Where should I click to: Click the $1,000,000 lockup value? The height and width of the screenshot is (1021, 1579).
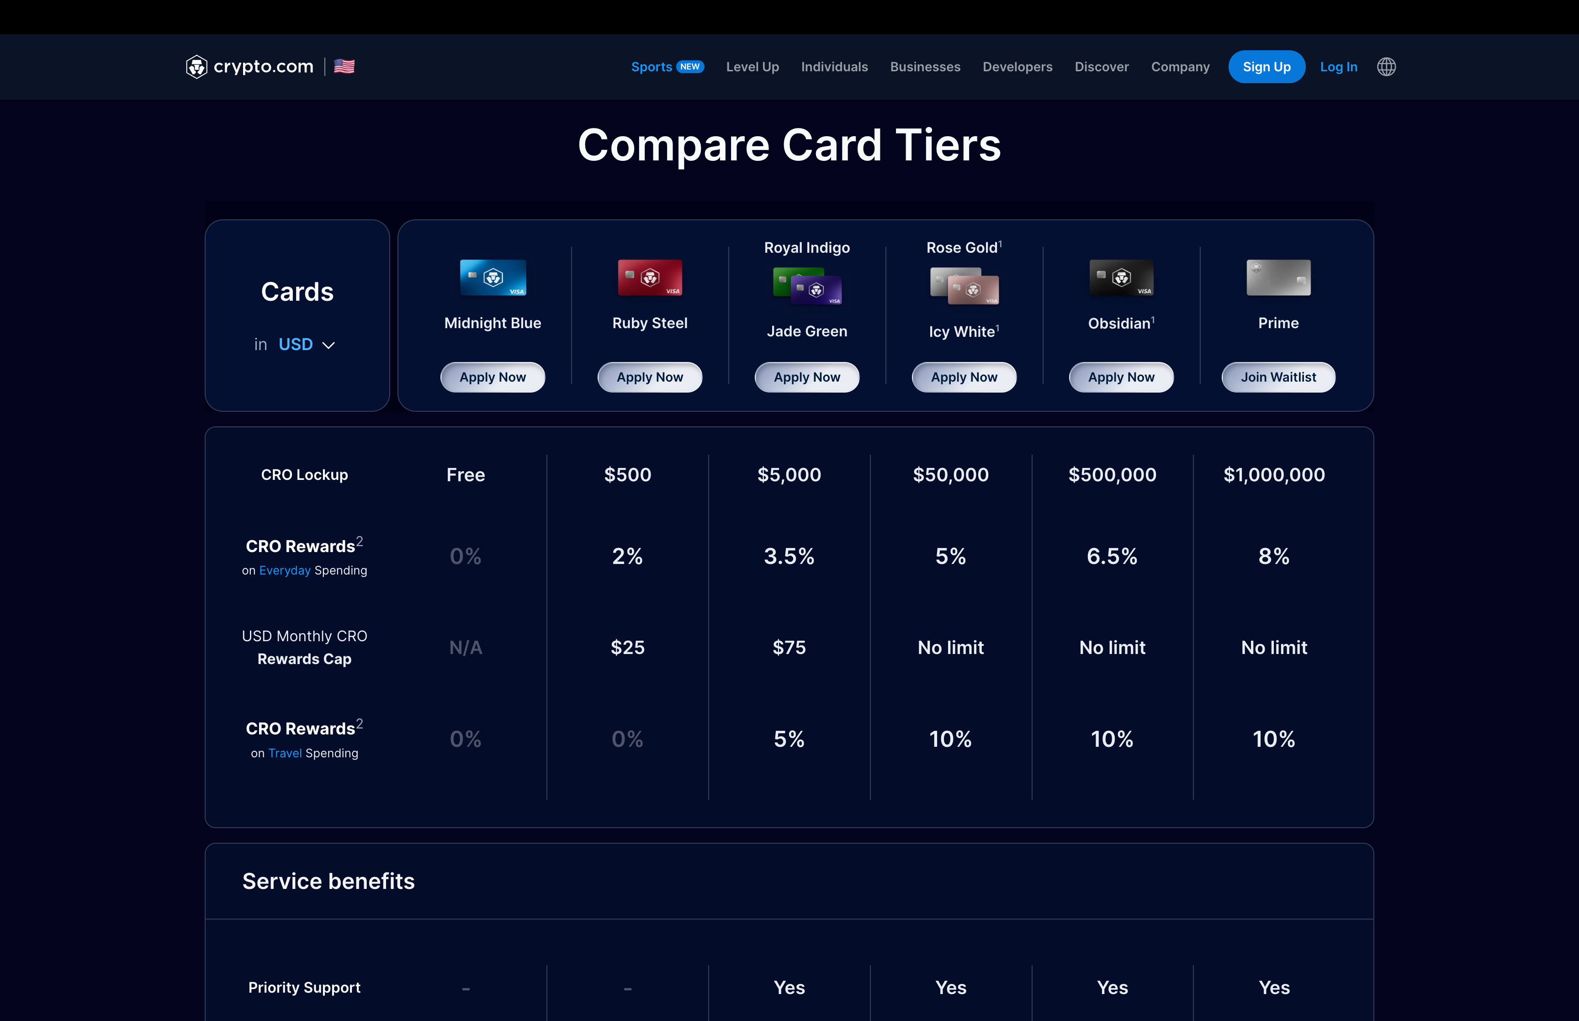(1274, 475)
